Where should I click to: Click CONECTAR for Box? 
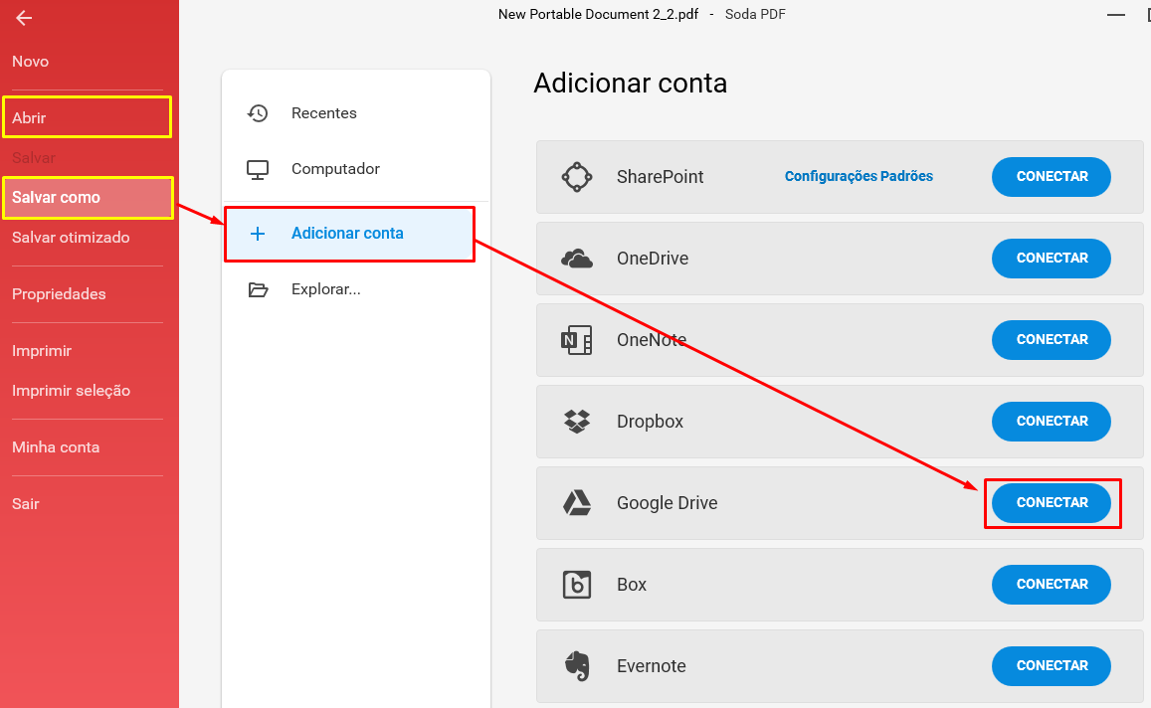click(x=1052, y=585)
